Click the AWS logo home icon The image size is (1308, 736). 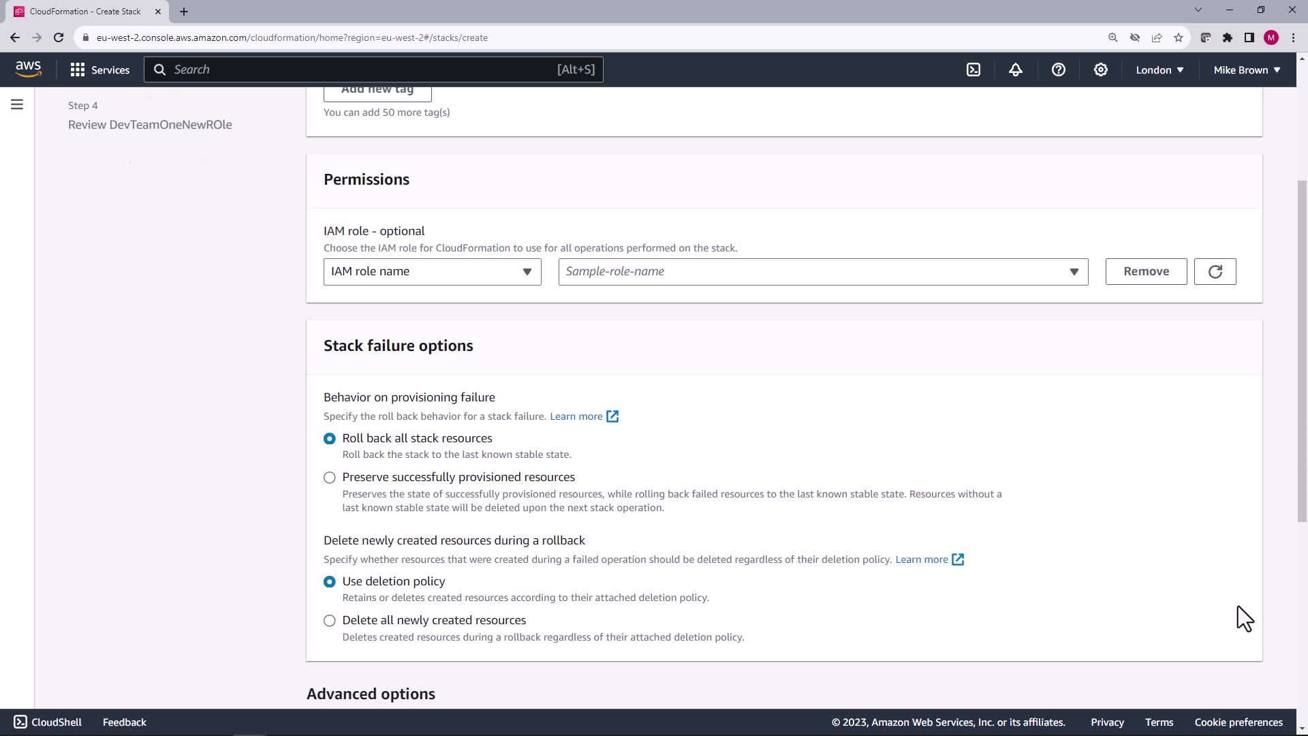coord(28,69)
